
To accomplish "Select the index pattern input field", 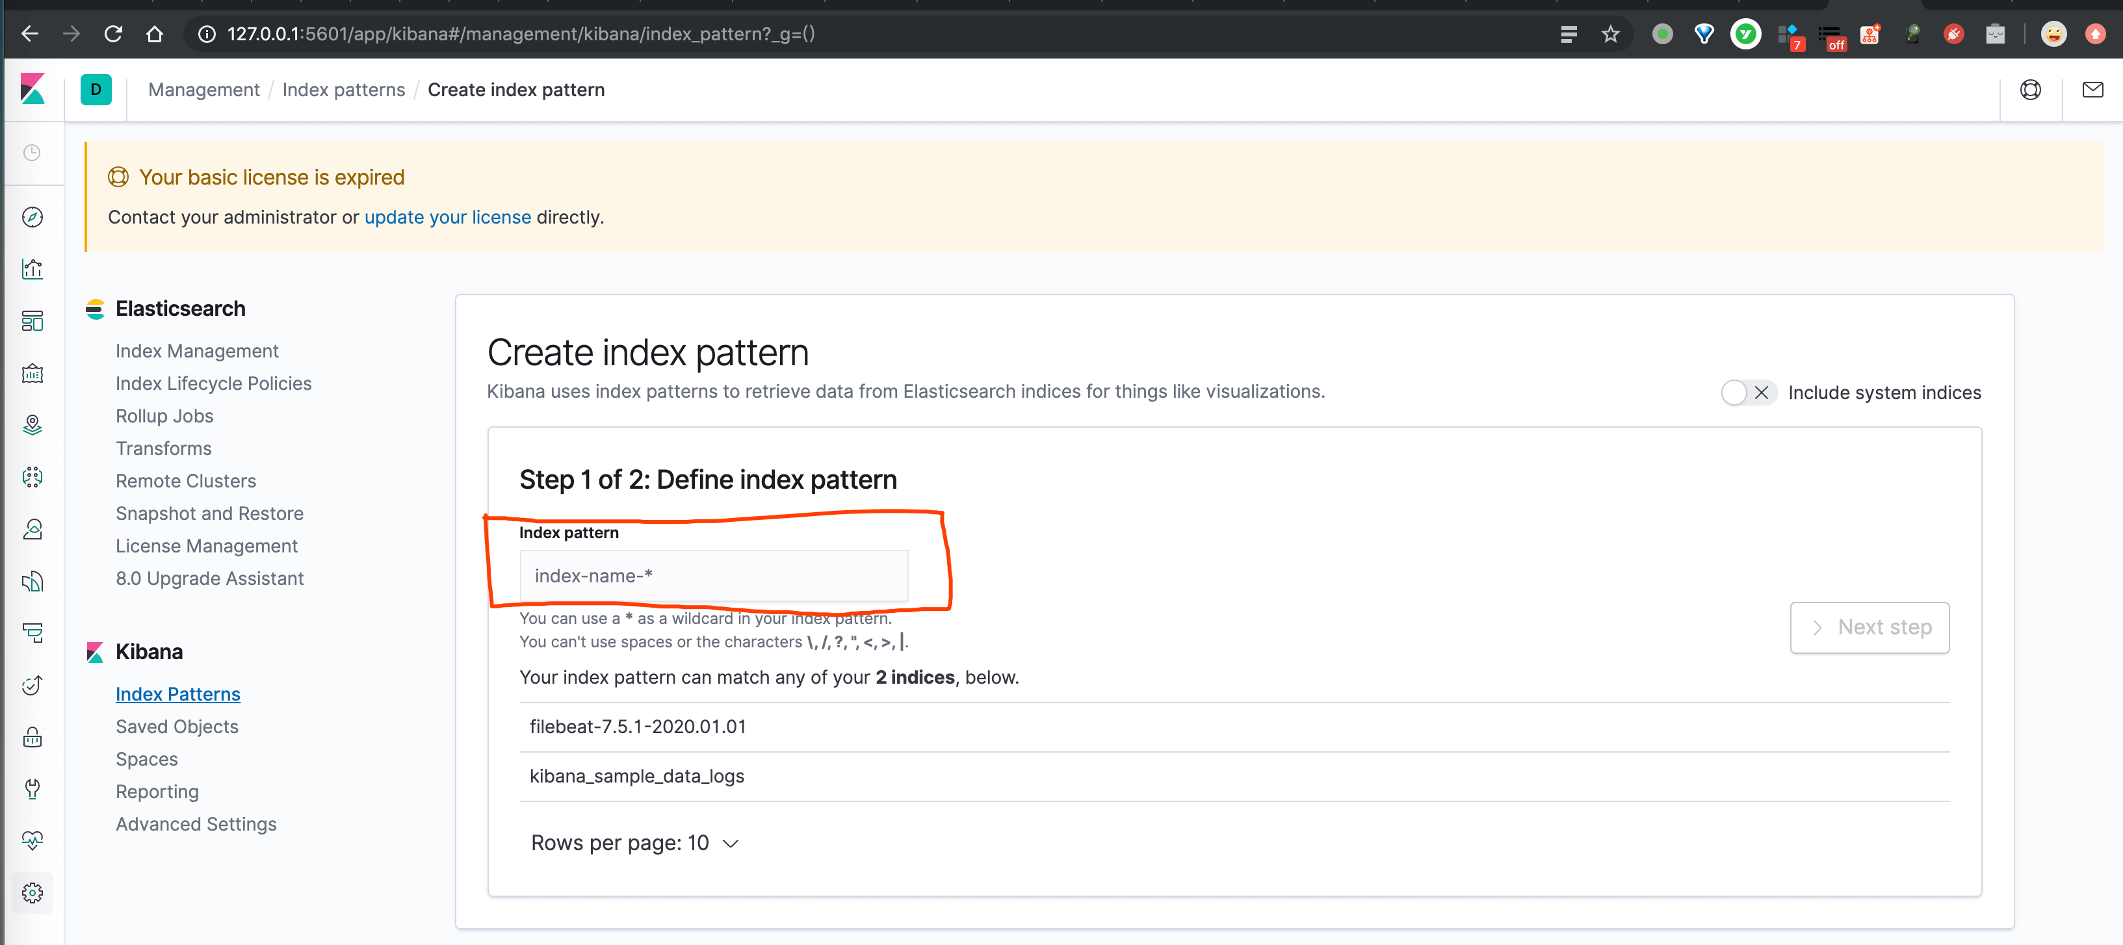I will click(x=715, y=575).
